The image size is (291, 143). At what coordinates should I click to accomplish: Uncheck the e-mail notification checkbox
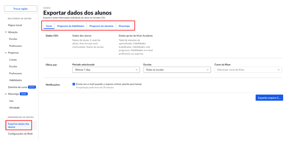pyautogui.click(x=74, y=84)
